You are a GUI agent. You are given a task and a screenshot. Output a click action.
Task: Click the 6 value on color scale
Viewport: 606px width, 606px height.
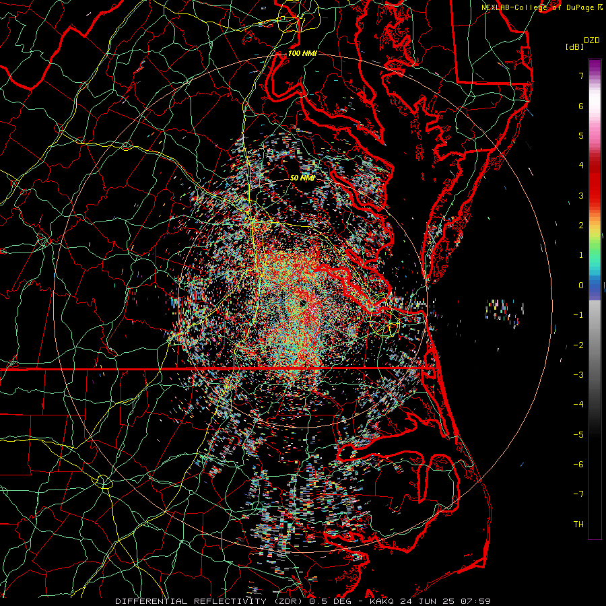pyautogui.click(x=581, y=106)
